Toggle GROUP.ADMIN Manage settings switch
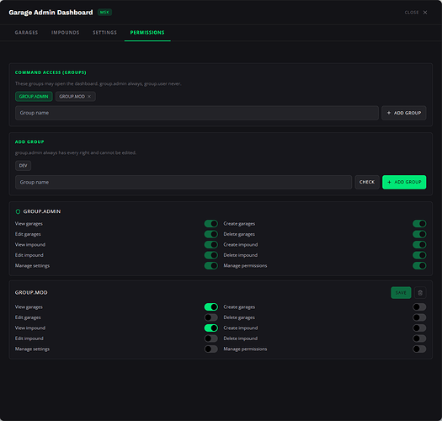Screen dimensions: 442x421 click(x=211, y=265)
